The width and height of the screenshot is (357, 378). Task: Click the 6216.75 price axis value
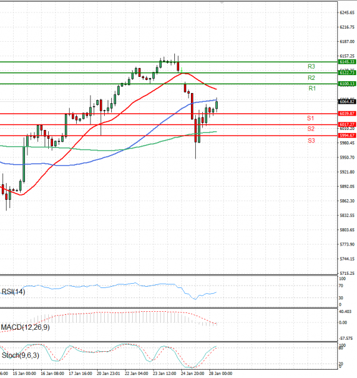coord(347,27)
